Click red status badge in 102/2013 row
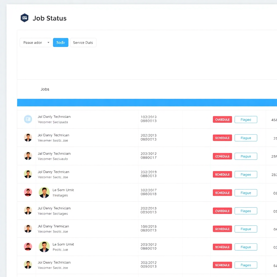This screenshot has width=277, height=277. 222,120
